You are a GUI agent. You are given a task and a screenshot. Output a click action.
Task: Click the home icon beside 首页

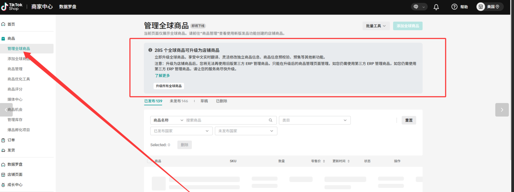pos(3,24)
